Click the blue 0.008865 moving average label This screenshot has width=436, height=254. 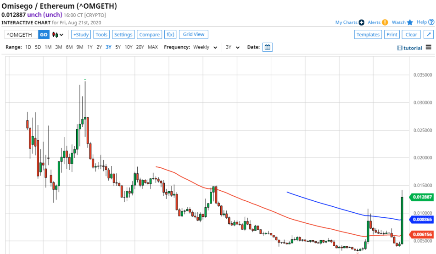coord(422,220)
